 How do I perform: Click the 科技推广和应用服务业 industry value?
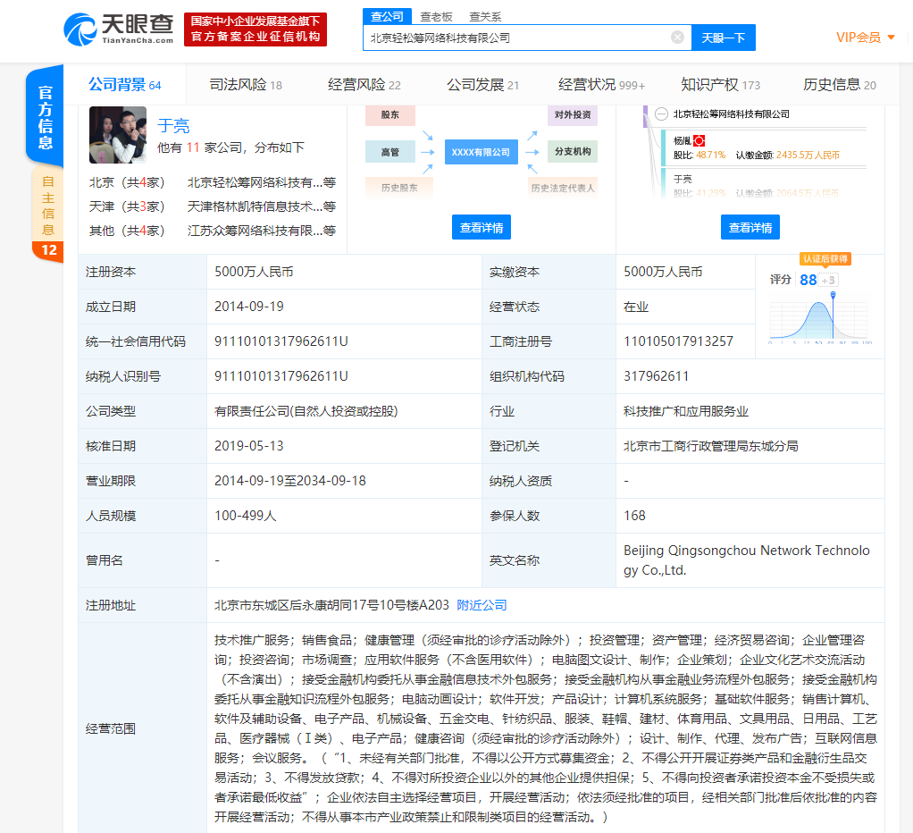pyautogui.click(x=686, y=411)
